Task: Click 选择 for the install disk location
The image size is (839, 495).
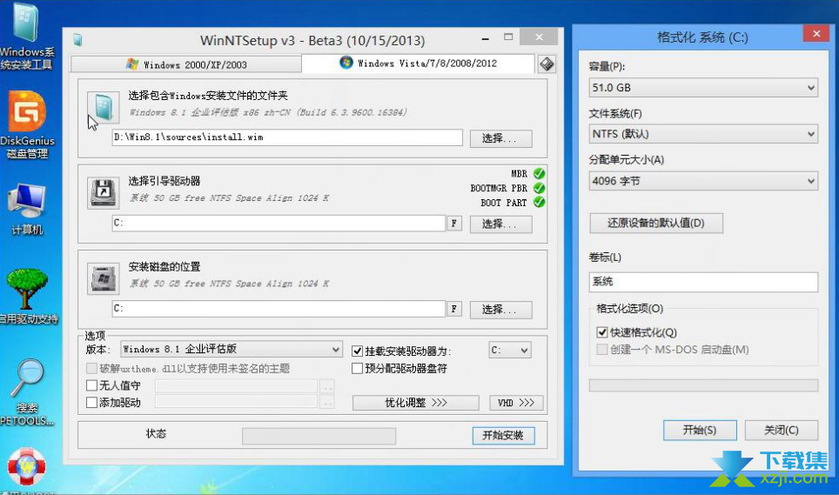Action: pyautogui.click(x=500, y=310)
